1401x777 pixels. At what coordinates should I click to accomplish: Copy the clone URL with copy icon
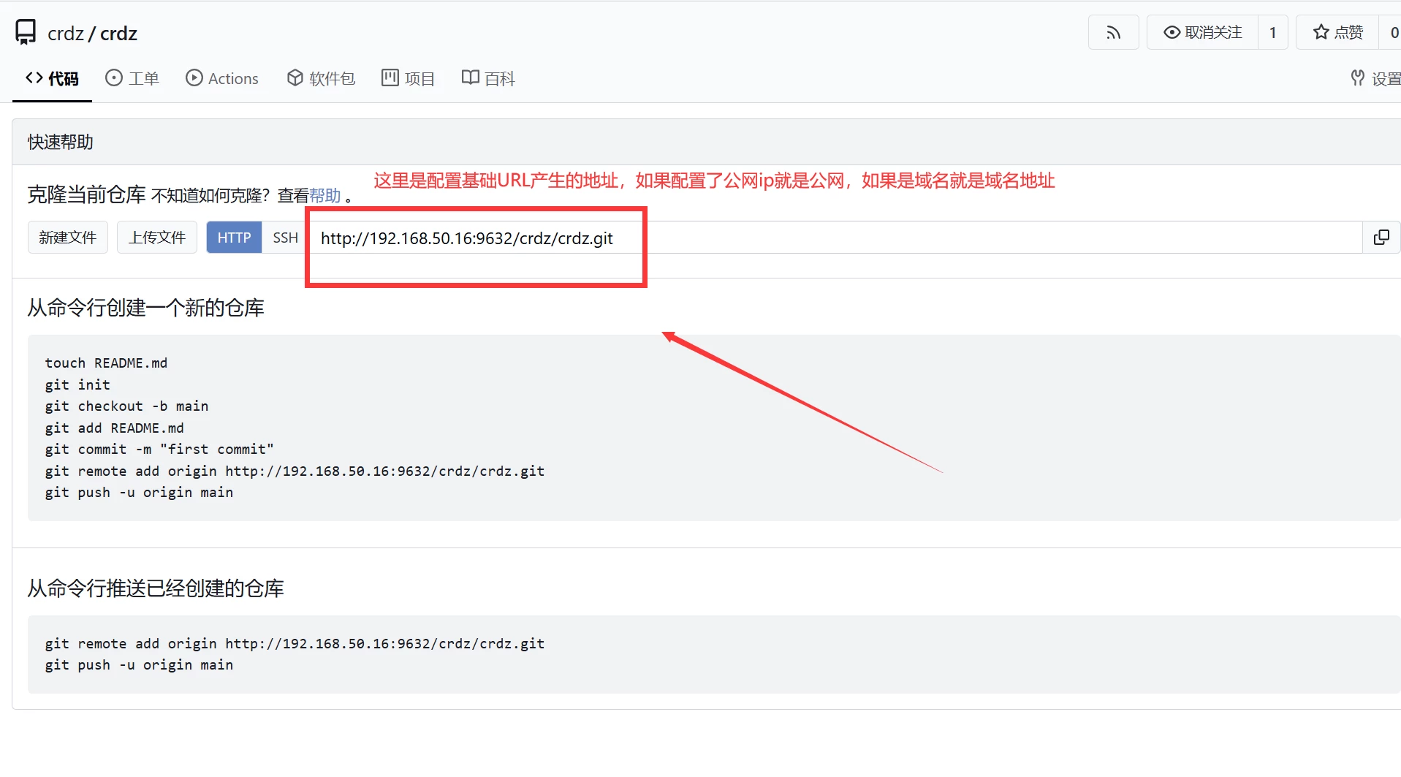(1381, 238)
